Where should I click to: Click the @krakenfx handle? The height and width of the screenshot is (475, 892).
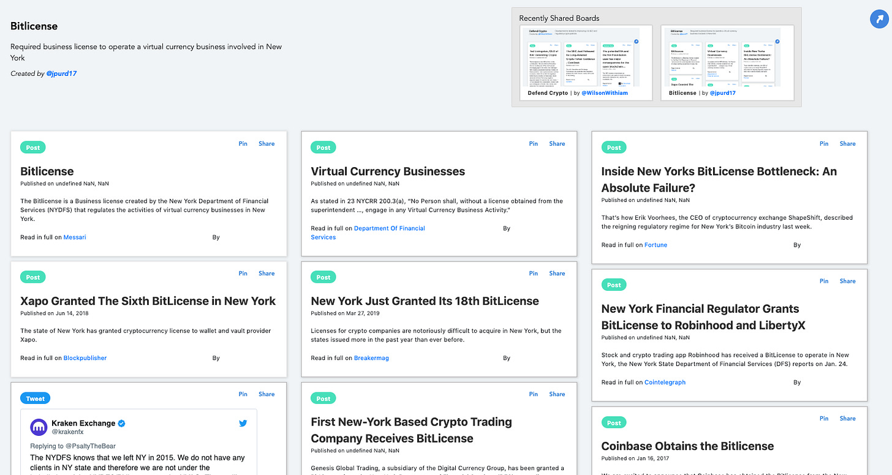coord(67,432)
